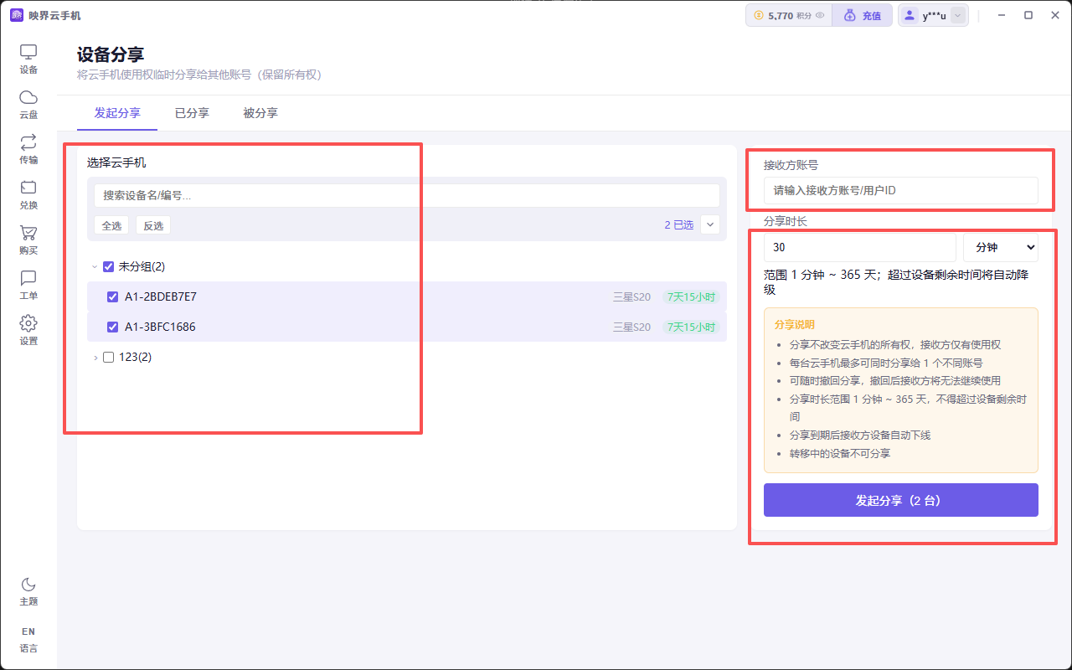Open the 云盘 cloud drive section
This screenshot has width=1072, height=670.
[x=28, y=105]
